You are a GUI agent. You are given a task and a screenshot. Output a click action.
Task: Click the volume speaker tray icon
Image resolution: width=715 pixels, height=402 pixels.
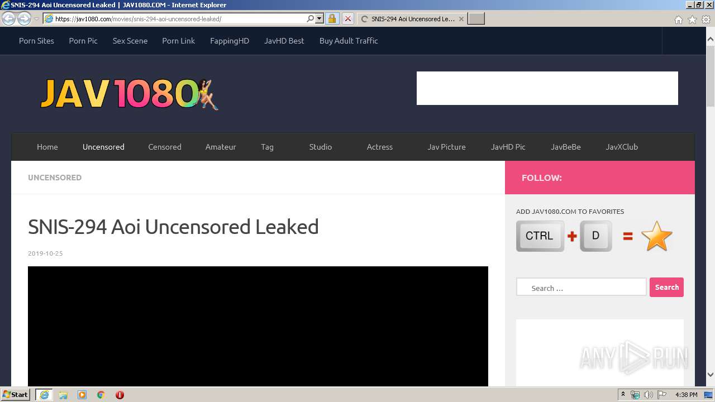(x=649, y=395)
